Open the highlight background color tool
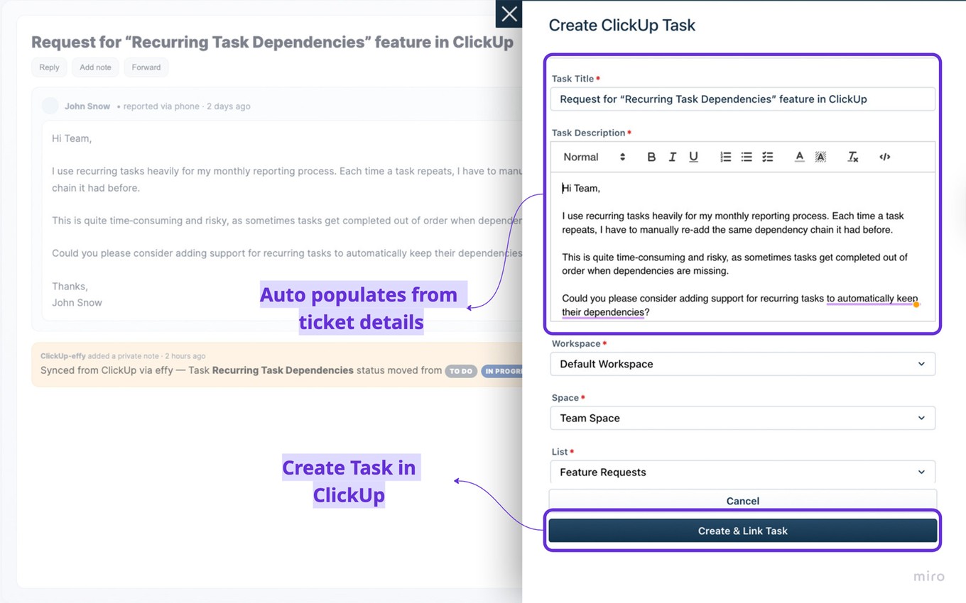This screenshot has width=966, height=603. [820, 157]
